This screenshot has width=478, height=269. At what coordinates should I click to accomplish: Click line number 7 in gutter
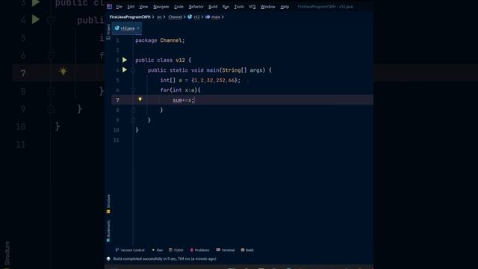pyautogui.click(x=118, y=100)
